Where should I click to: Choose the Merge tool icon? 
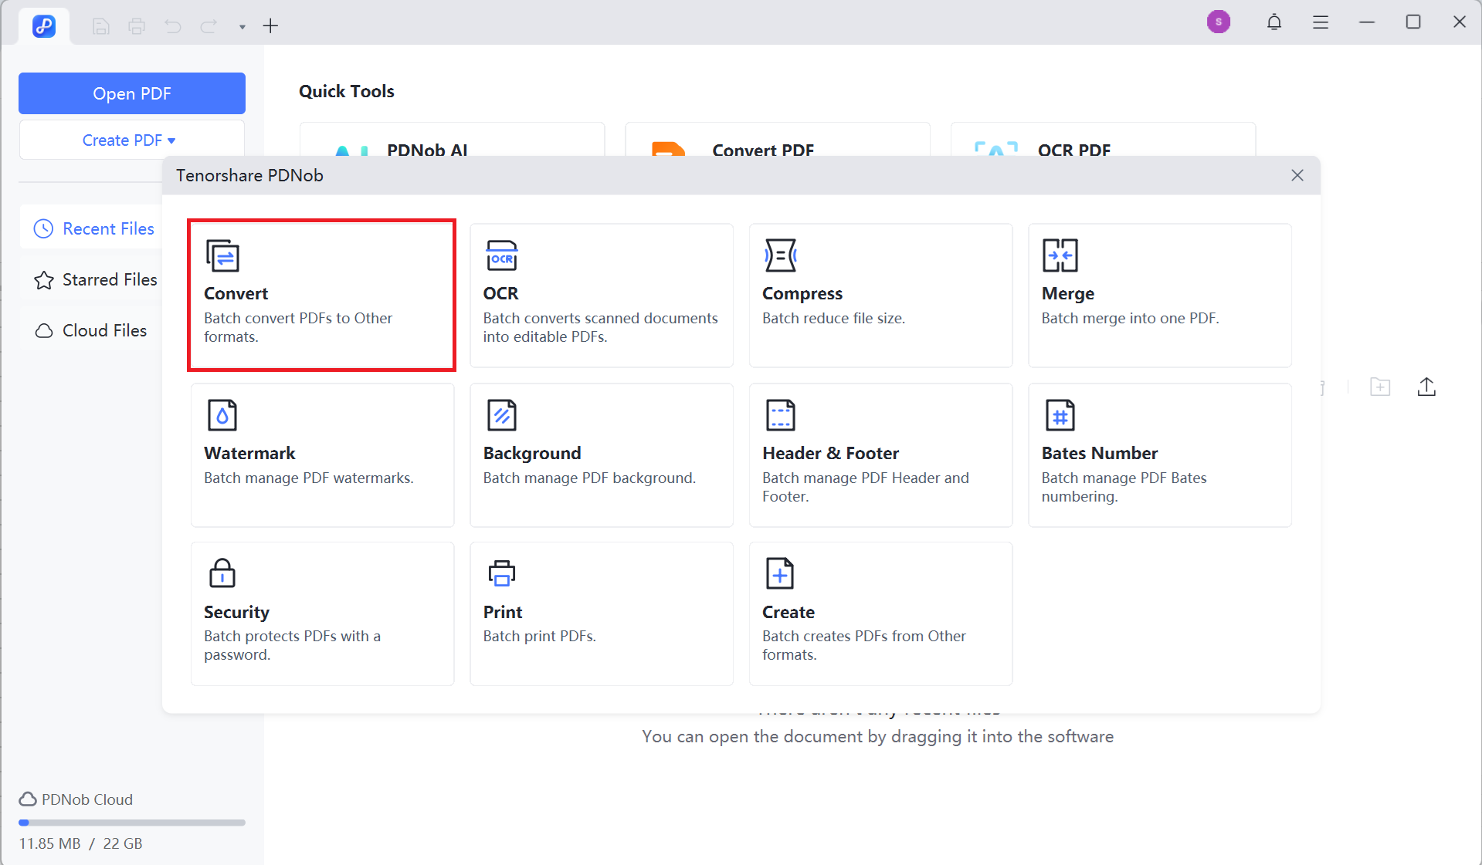(1060, 255)
